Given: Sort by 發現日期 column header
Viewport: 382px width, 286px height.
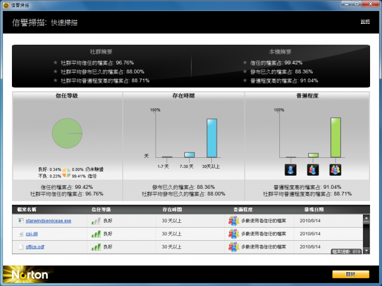Looking at the screenshot, I should pyautogui.click(x=314, y=209).
